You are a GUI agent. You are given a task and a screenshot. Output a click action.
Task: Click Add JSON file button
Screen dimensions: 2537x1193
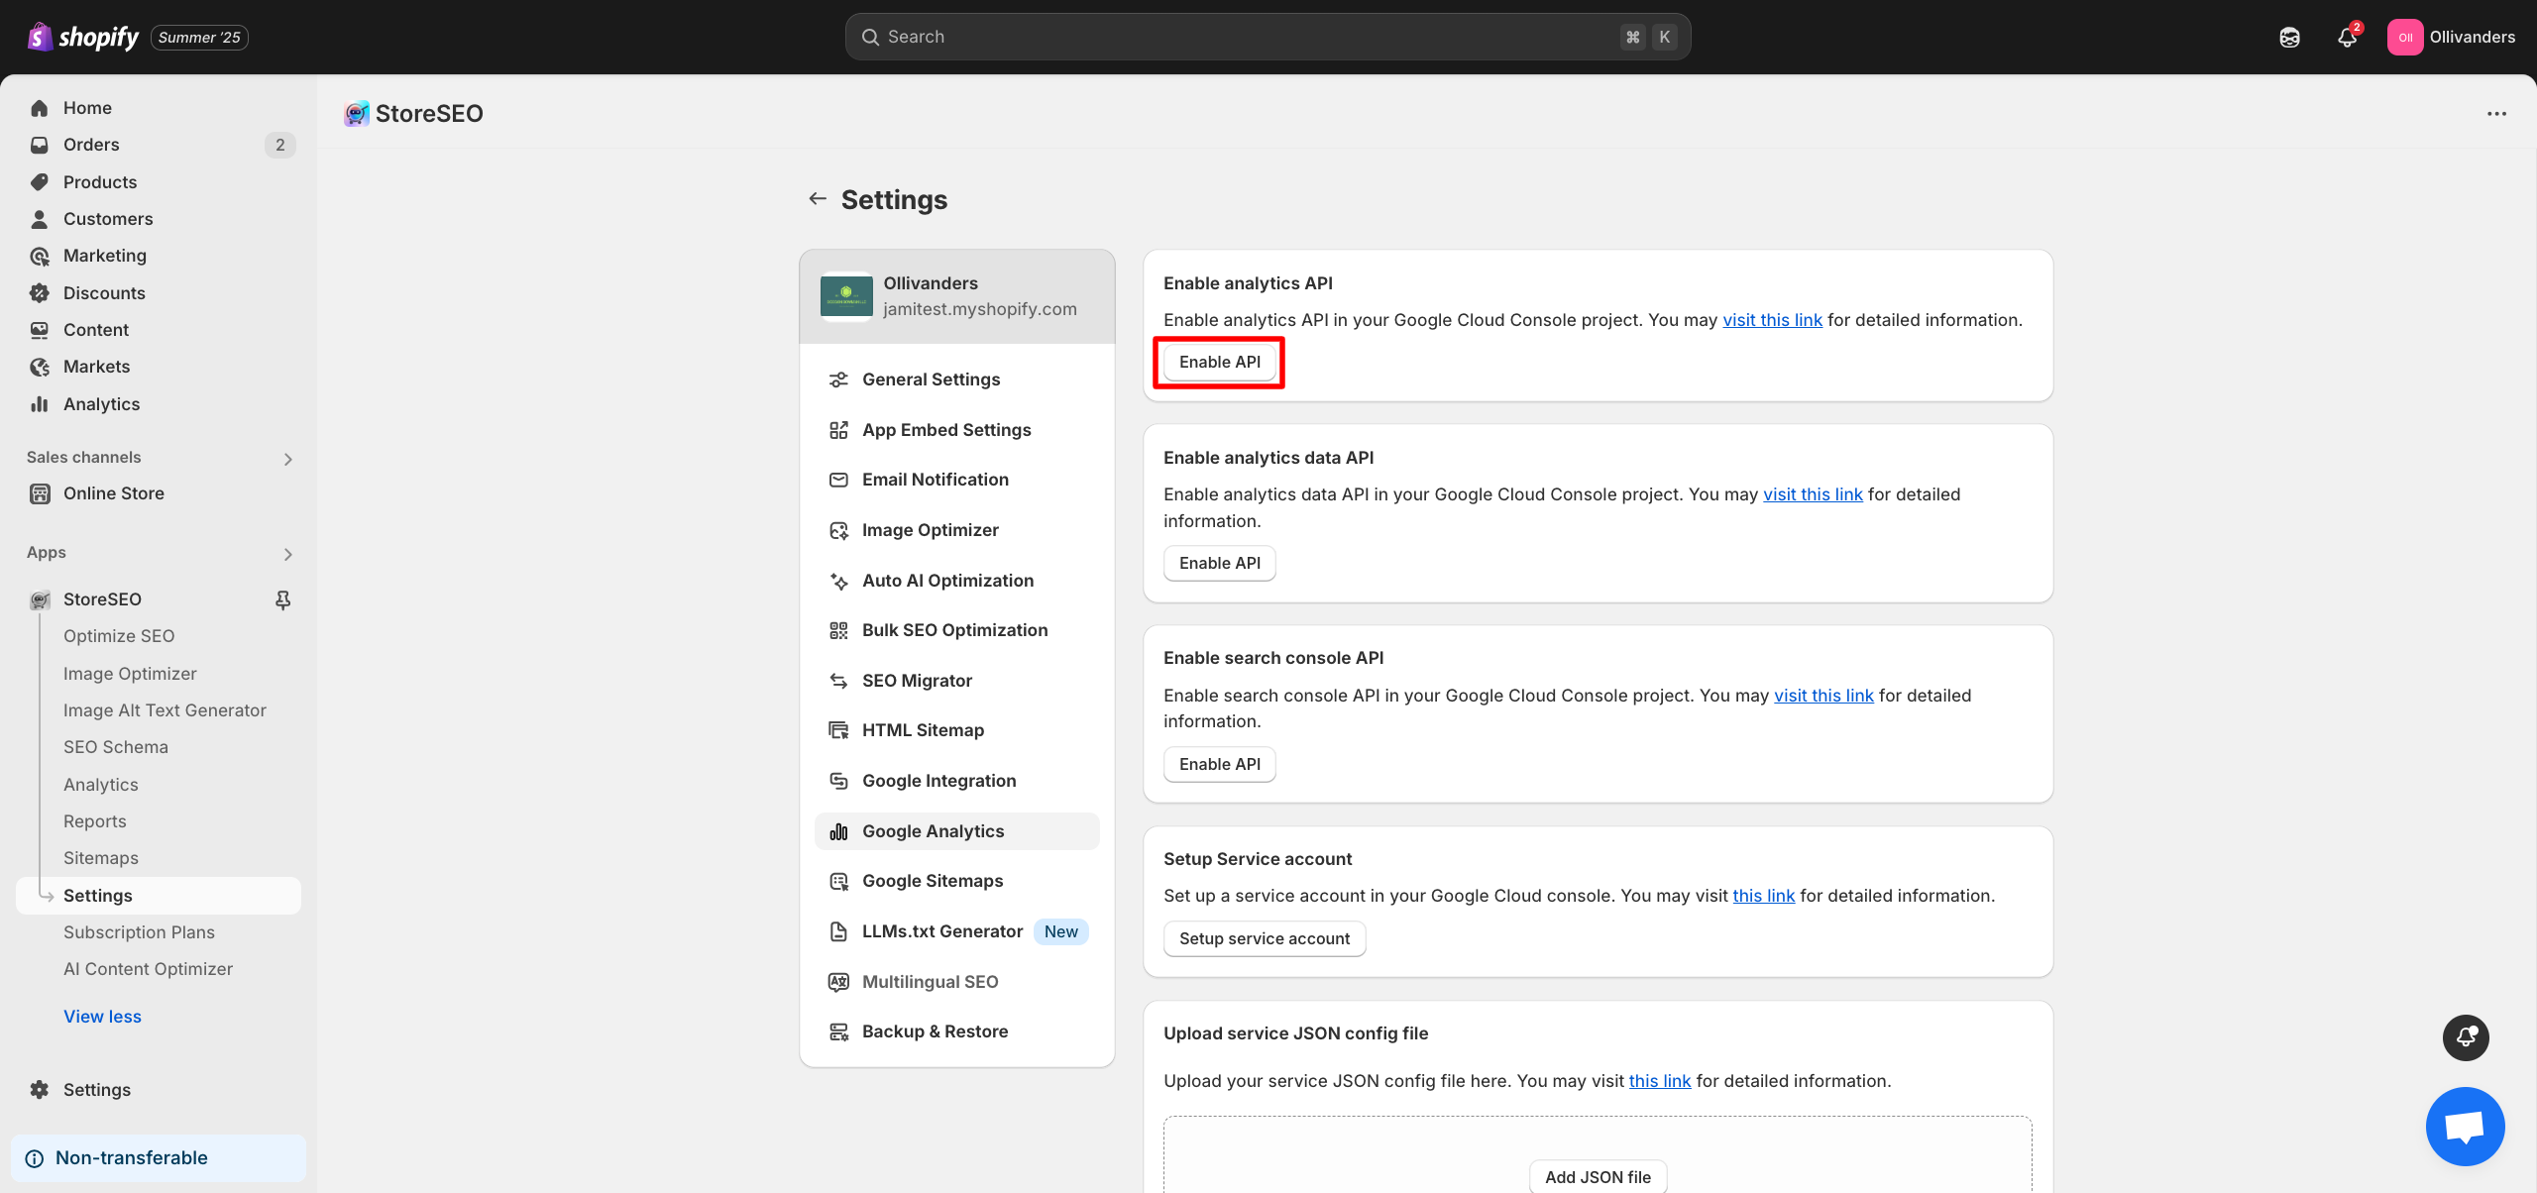point(1598,1177)
